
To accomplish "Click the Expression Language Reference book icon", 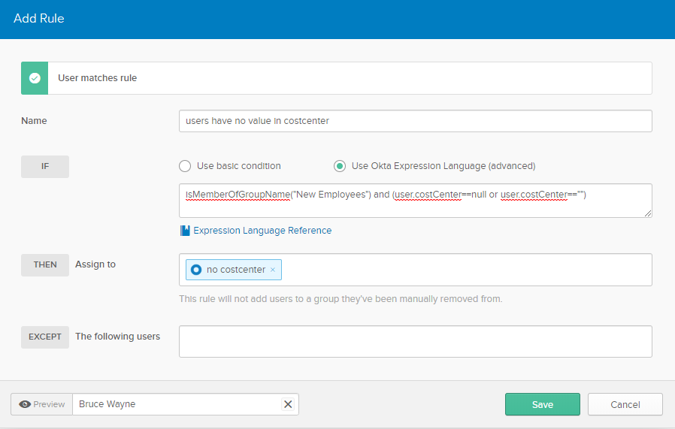I will [185, 231].
